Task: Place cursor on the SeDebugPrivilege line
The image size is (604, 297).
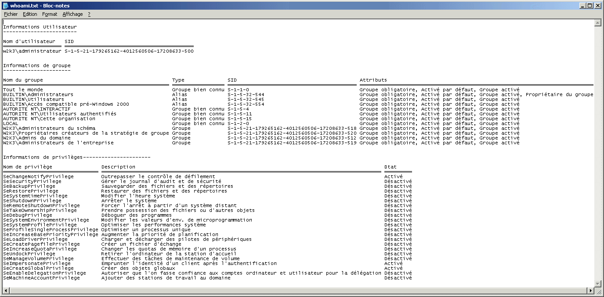Action: click(x=28, y=215)
